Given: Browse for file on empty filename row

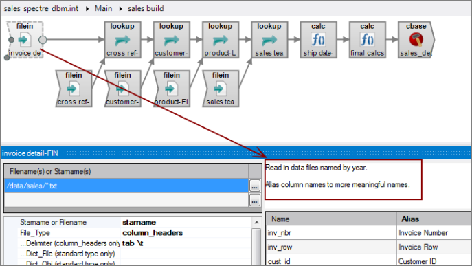Looking at the screenshot, I should tap(255, 200).
